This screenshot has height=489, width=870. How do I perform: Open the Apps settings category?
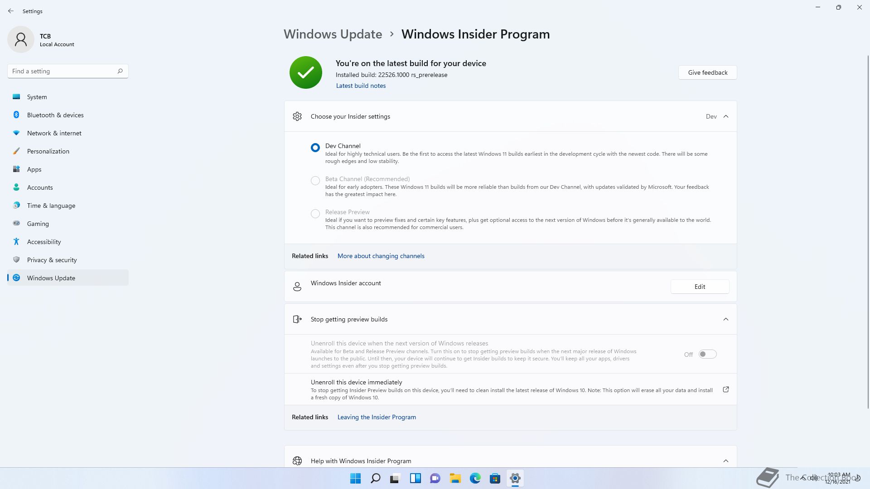(x=68, y=169)
